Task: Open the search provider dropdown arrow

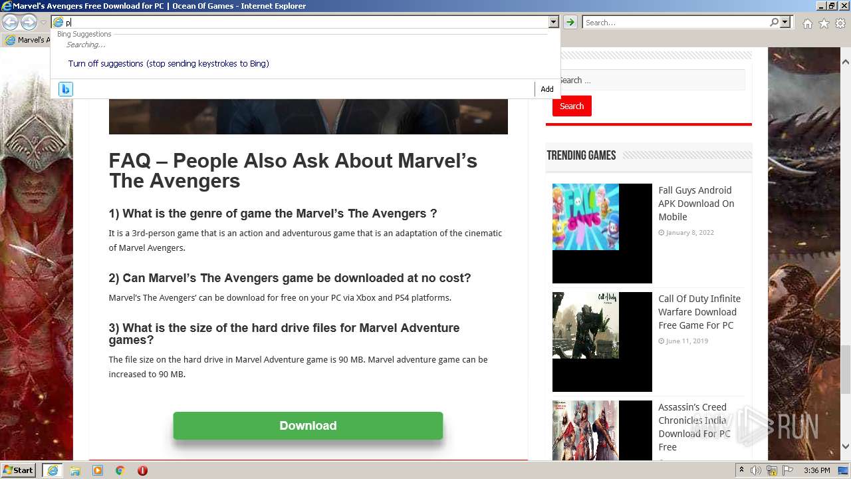Action: [x=785, y=23]
